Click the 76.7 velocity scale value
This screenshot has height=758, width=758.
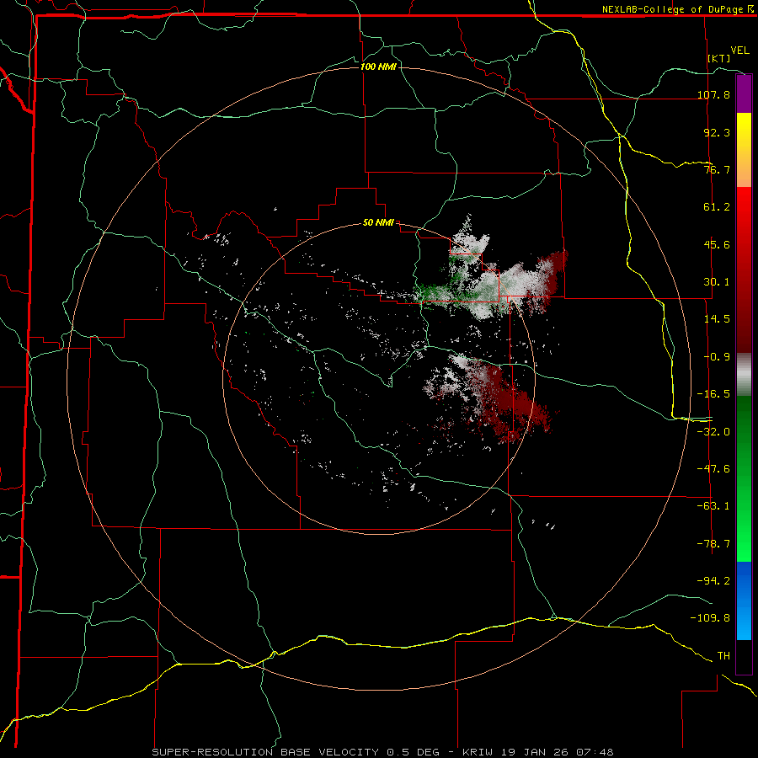click(x=717, y=169)
